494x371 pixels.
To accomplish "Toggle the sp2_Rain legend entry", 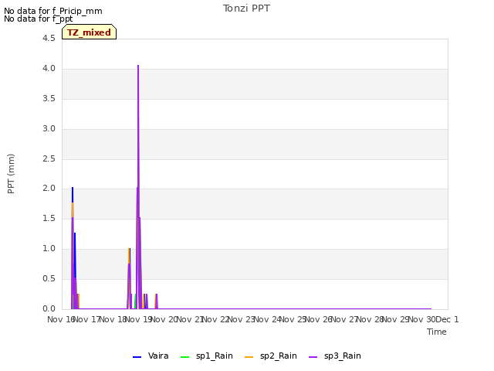I will 271,356.
